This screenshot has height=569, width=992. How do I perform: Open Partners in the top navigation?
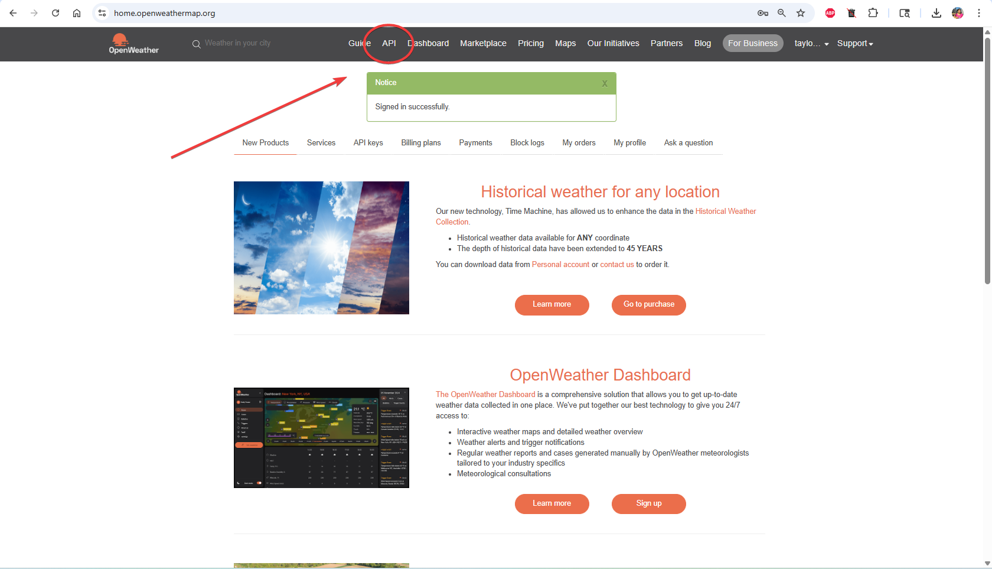click(667, 43)
